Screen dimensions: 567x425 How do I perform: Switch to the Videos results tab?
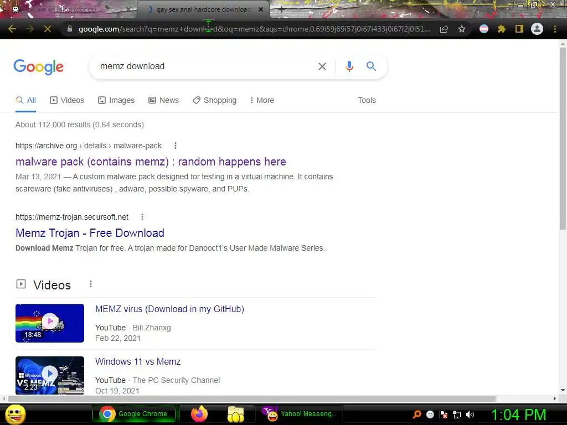tap(67, 101)
